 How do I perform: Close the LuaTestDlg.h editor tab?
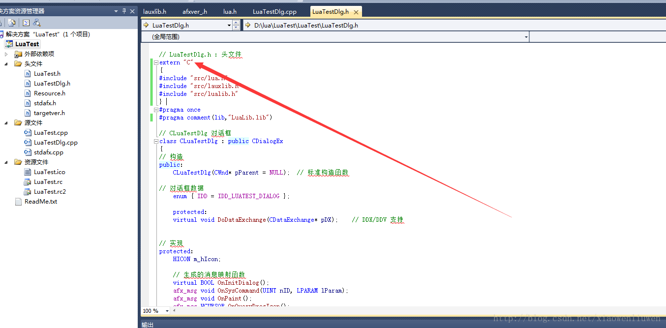[356, 11]
